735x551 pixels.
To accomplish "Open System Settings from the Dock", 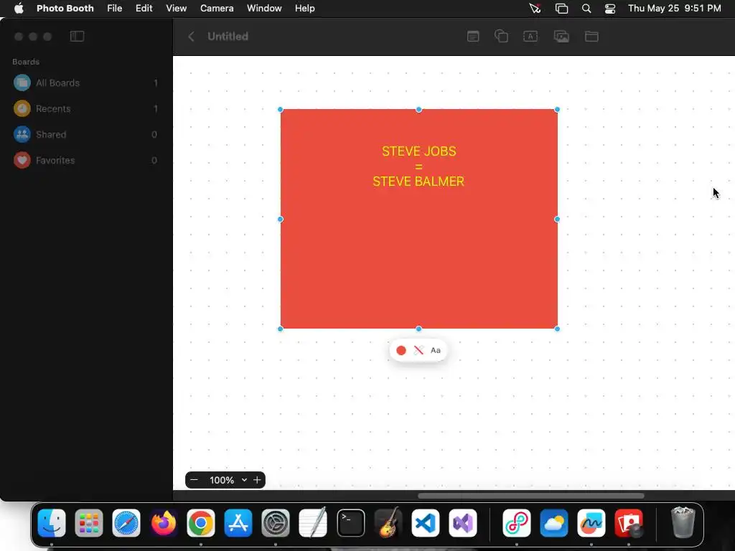I will [276, 523].
